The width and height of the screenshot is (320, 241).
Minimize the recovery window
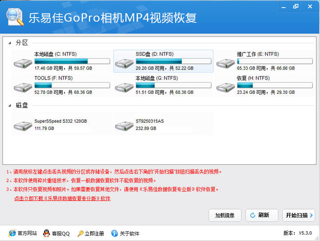284,7
